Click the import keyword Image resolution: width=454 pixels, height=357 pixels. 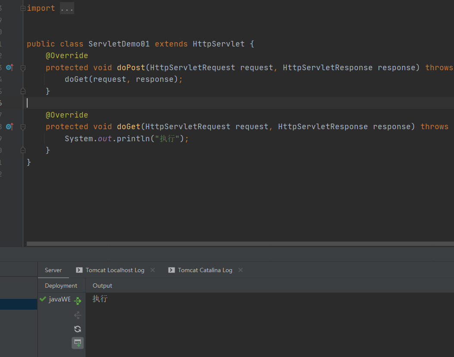[x=41, y=8]
